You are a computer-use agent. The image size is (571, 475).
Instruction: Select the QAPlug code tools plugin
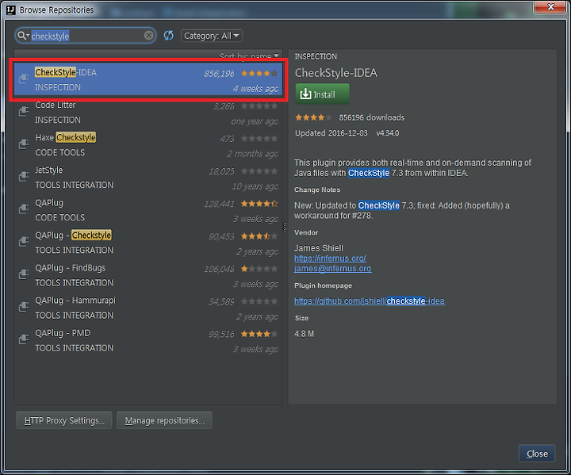[148, 210]
